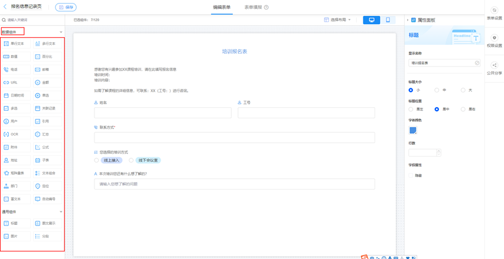Viewport: 504px width, 259px height.
Task: Focus the component search box
Action: click(32, 20)
